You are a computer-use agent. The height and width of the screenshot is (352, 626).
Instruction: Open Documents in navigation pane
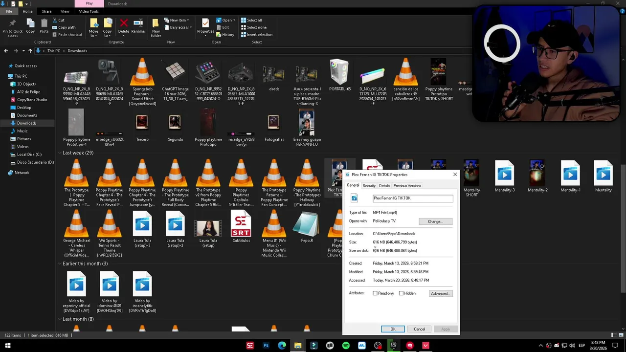point(27,115)
